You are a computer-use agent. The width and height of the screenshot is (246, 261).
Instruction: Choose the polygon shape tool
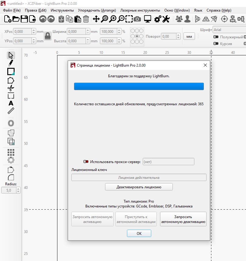pyautogui.click(x=11, y=80)
